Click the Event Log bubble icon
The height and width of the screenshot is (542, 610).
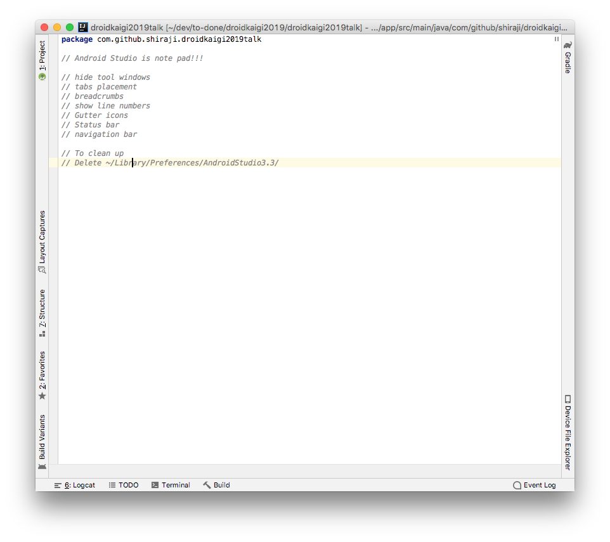(x=517, y=485)
